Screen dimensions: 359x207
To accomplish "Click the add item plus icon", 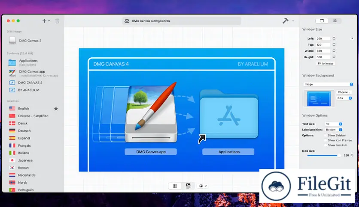I will coord(44,21).
